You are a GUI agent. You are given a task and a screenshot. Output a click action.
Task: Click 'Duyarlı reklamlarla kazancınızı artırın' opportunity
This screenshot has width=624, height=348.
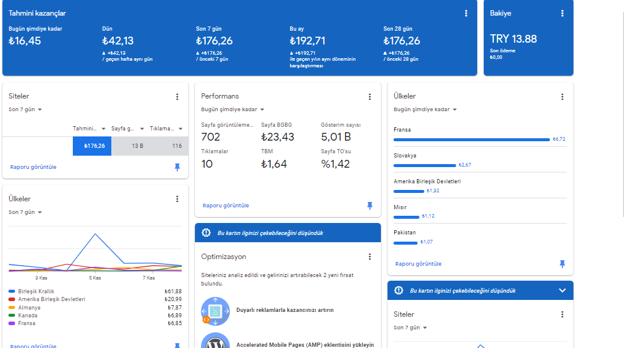[x=285, y=310]
